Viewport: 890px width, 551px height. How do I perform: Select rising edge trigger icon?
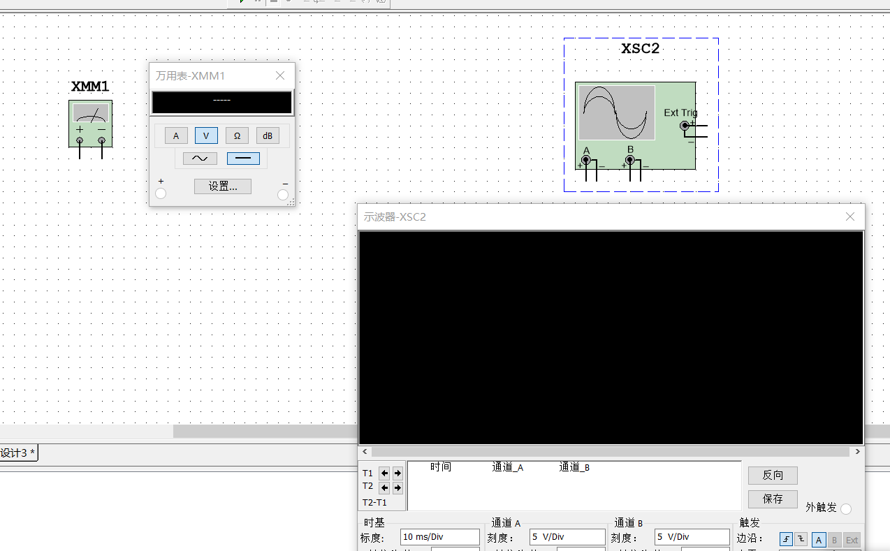point(787,539)
